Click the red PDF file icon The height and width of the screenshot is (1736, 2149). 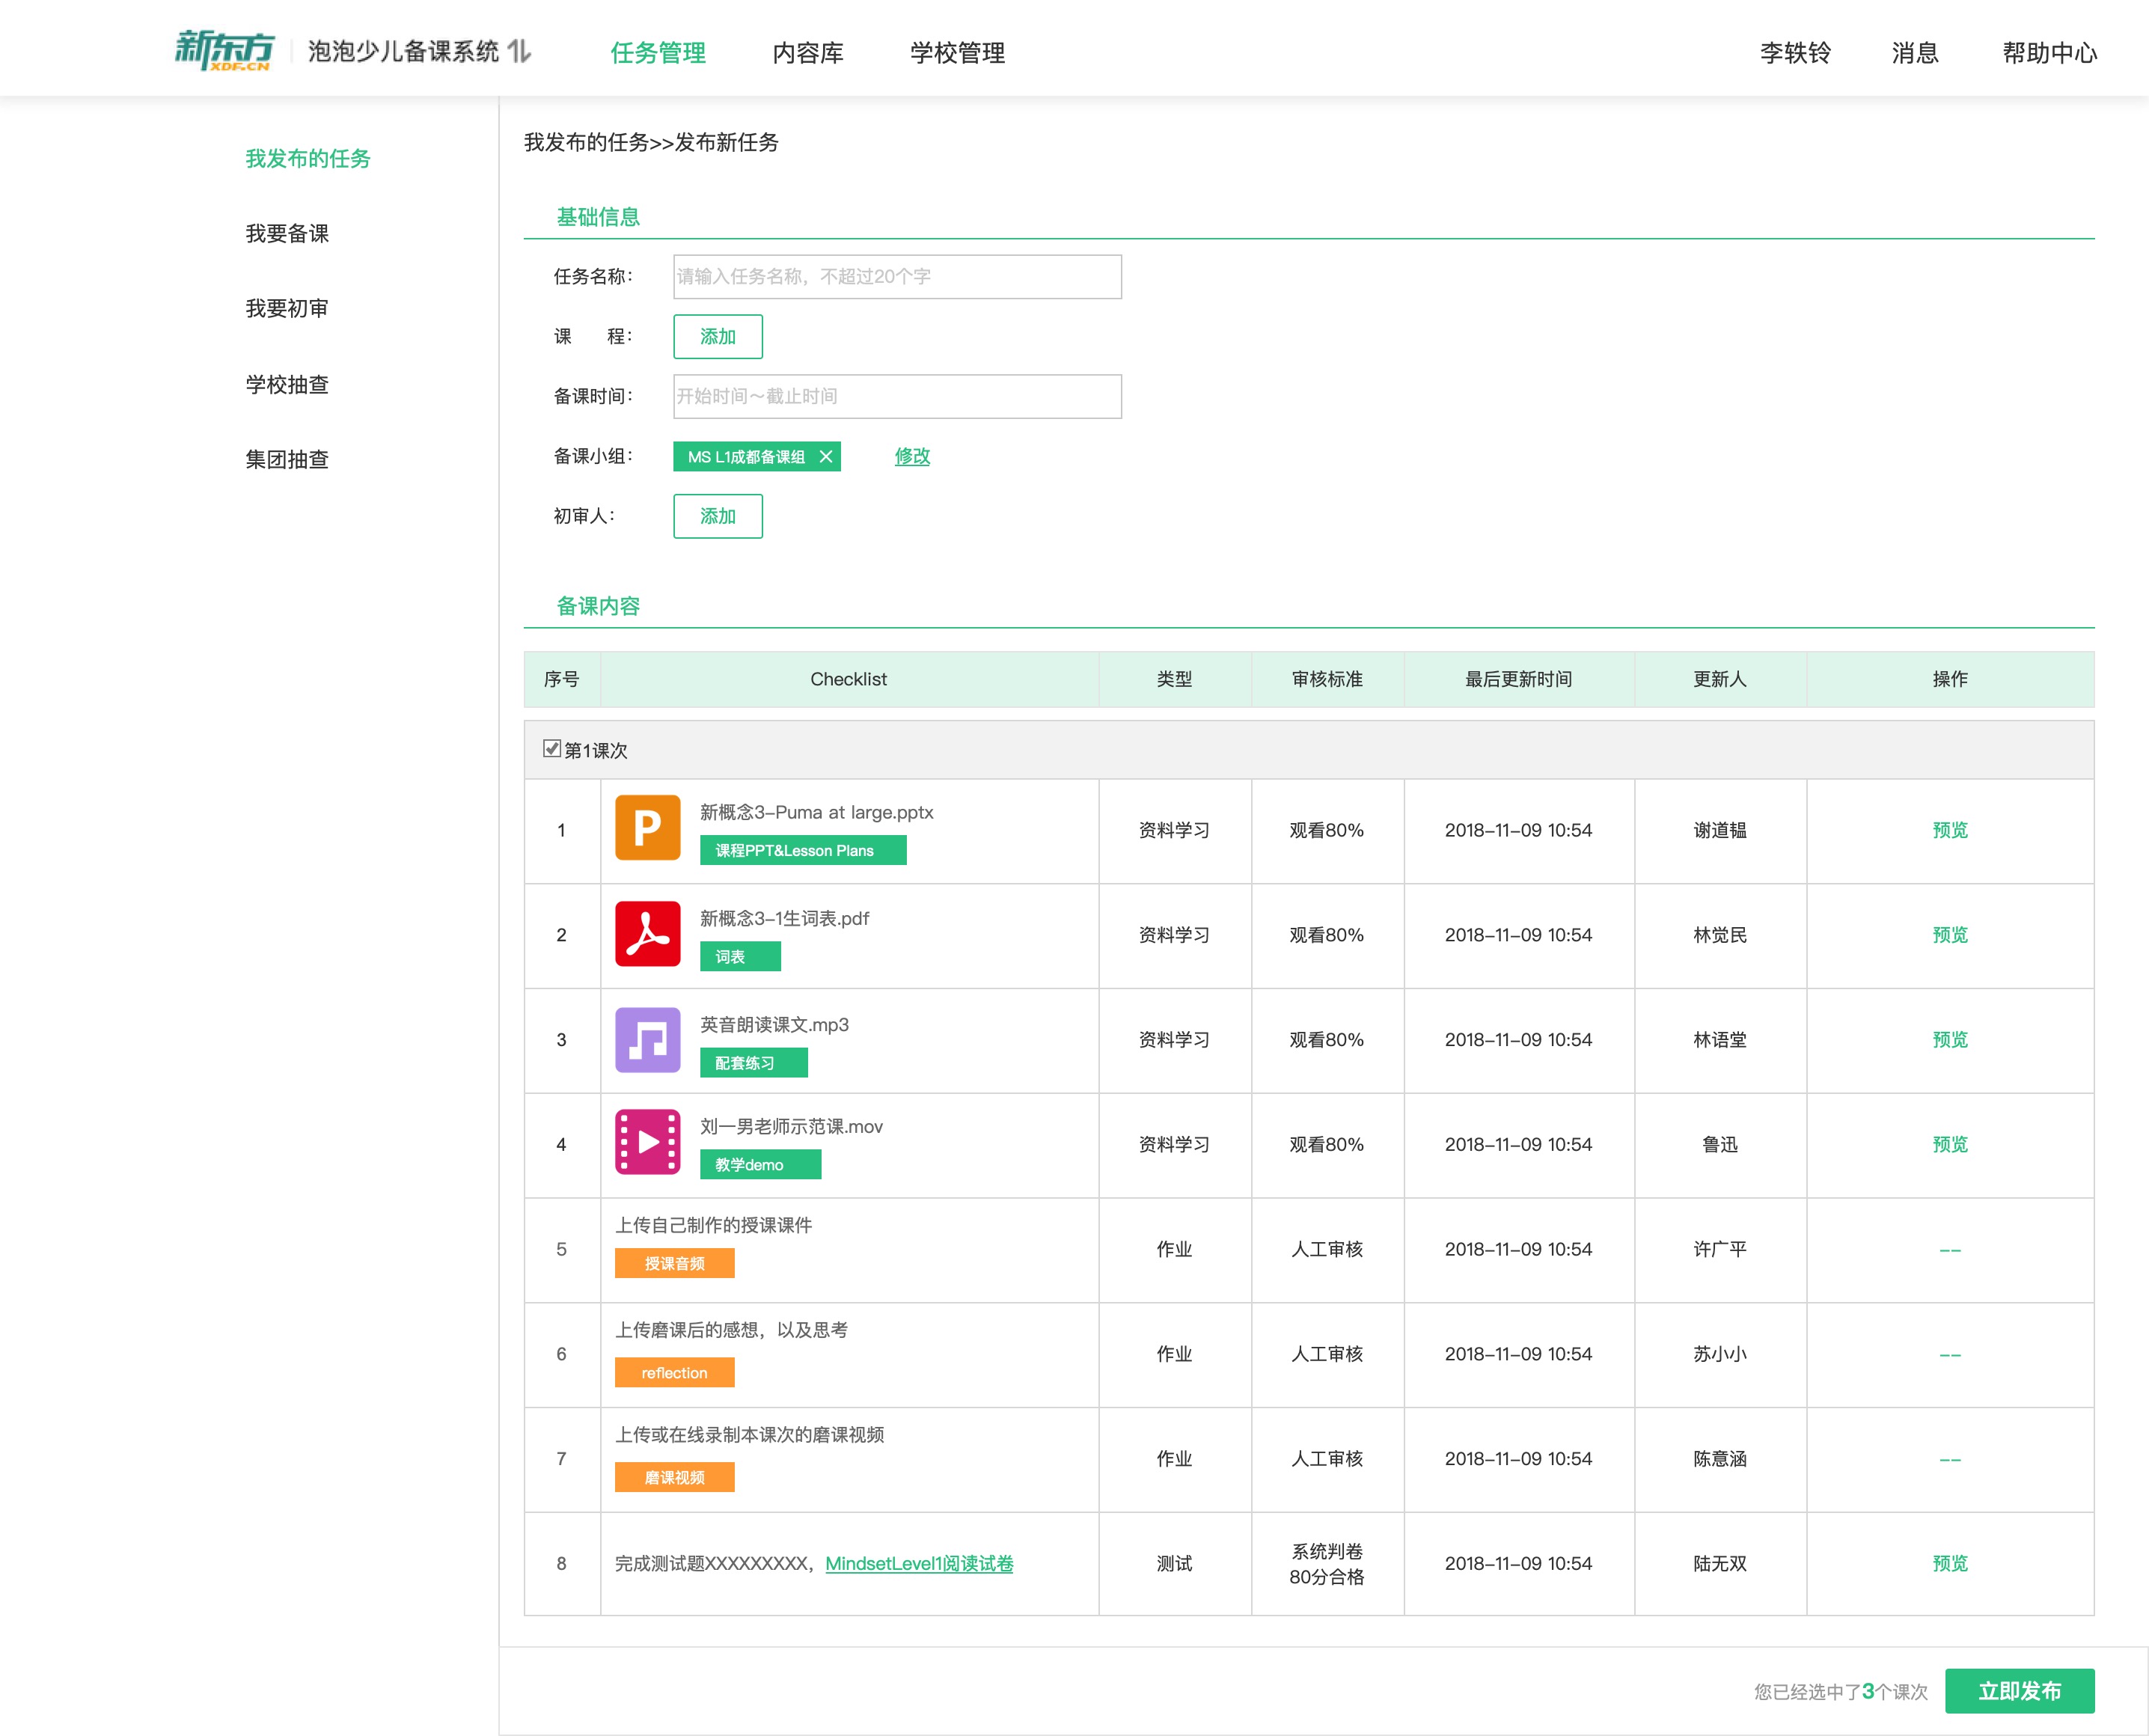pyautogui.click(x=647, y=934)
